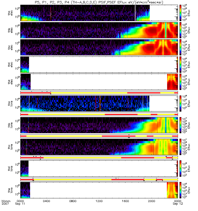The height and width of the screenshot is (211, 198).
Task: Click the "Eflux" label beside thb ions color bar
Action: click(x=189, y=125)
